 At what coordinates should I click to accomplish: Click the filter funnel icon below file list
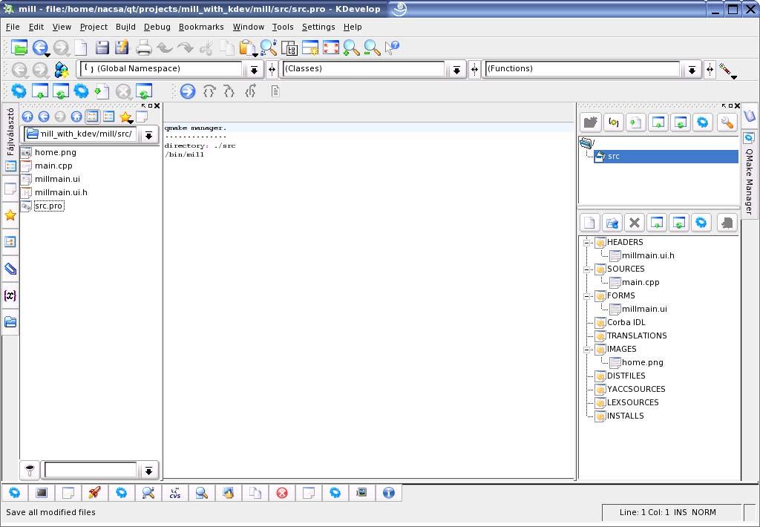(30, 470)
